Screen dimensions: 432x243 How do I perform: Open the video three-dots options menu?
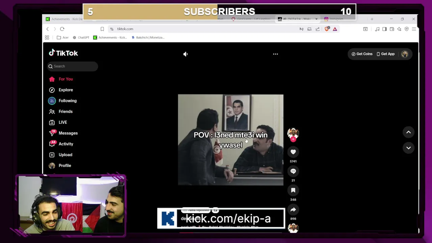point(275,54)
